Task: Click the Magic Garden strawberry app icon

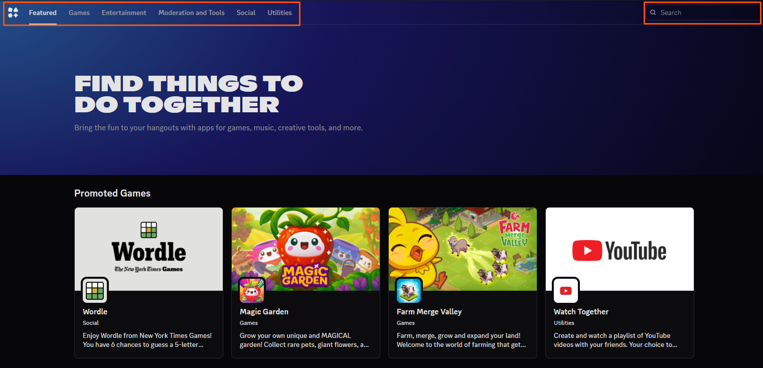Action: tap(252, 290)
